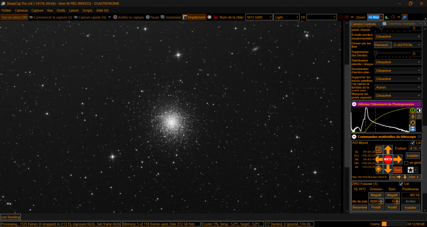This screenshot has height=227, width=427.
Task: Check the 'se garer' parking checkbox
Action: coord(406,163)
